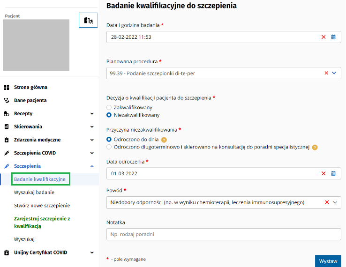The width and height of the screenshot is (346, 267).
Task: Click the Data i godzina badania field
Action: pos(224,37)
